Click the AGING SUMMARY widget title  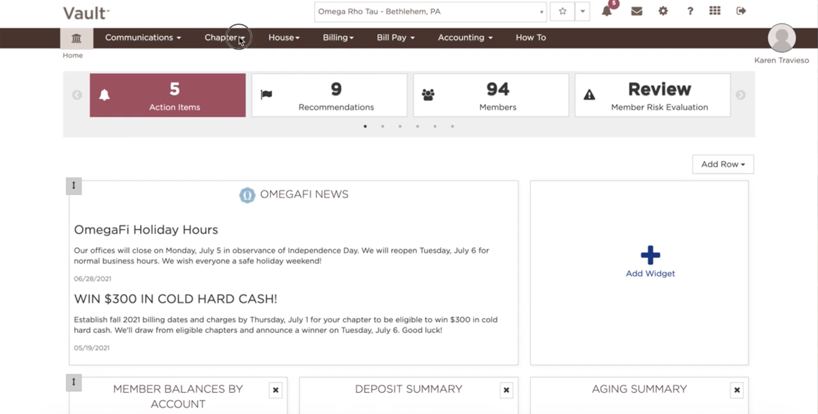pyautogui.click(x=639, y=389)
